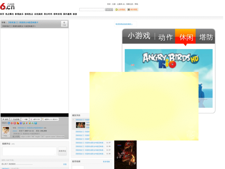Open the dark game ad image

[125, 155]
